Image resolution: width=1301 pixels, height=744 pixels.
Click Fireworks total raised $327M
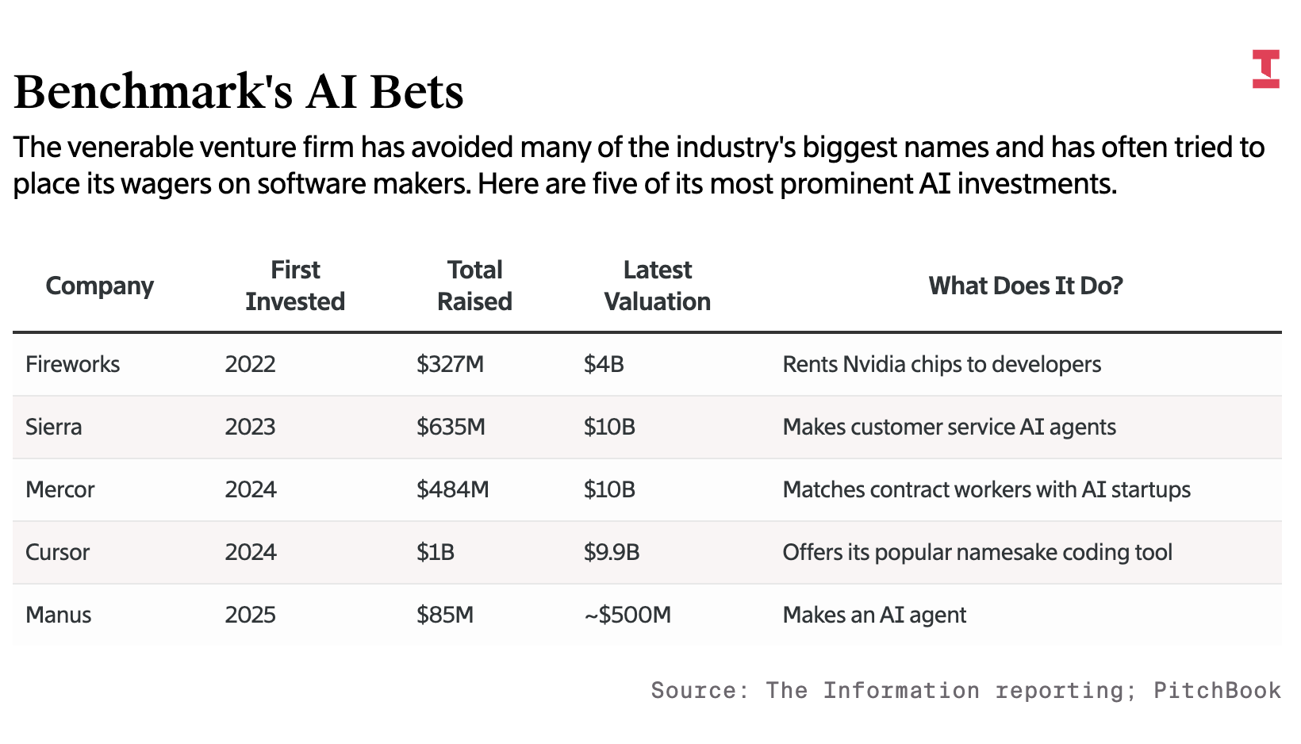pos(450,364)
